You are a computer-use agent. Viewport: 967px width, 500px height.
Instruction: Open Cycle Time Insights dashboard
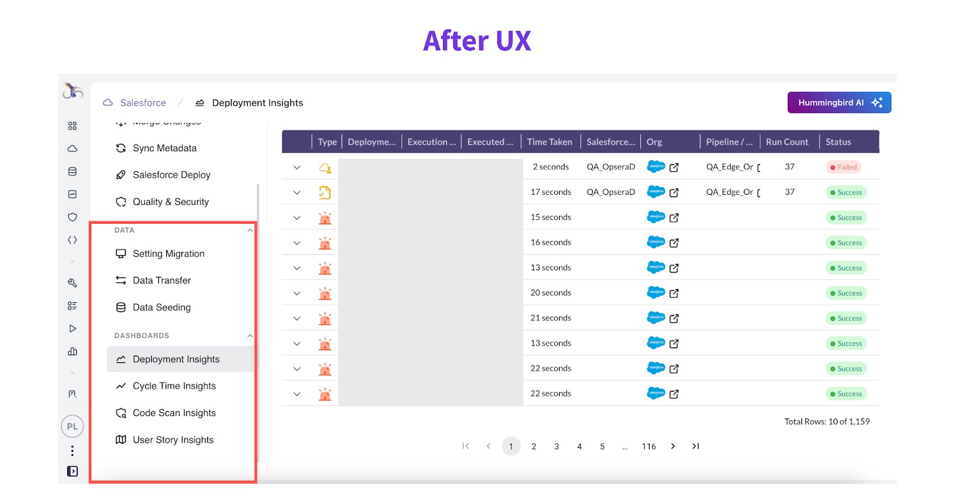[x=174, y=386]
